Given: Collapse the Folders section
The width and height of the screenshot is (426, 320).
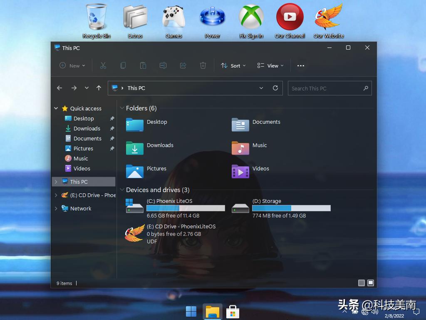Looking at the screenshot, I should [x=121, y=108].
